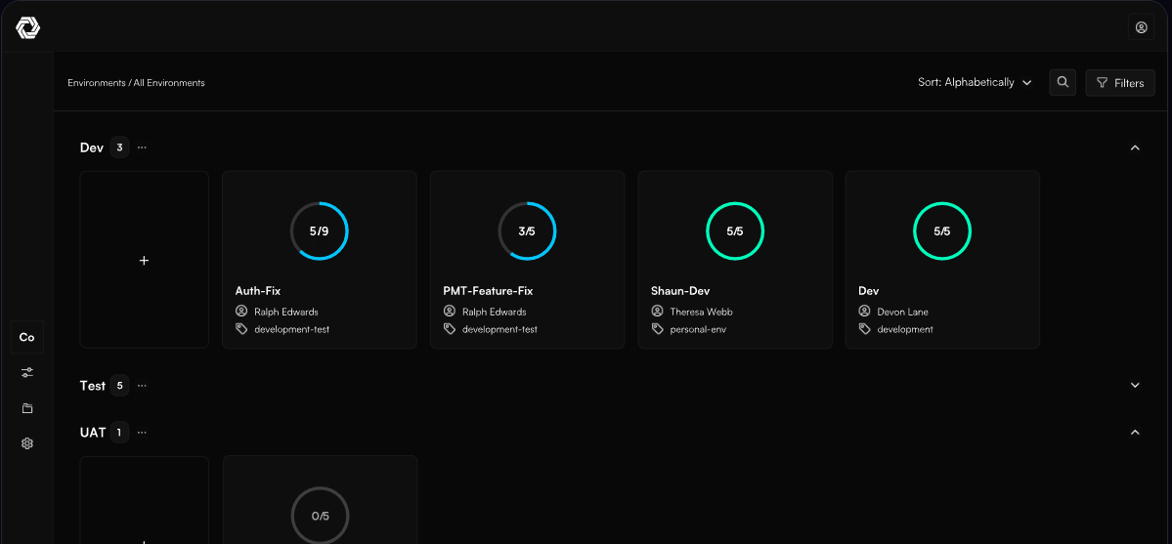Open the Sort: Alphabetically dropdown
Screen dimensions: 1172x544
click(975, 82)
